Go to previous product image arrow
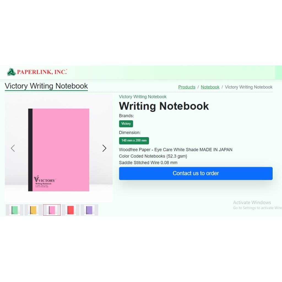The height and width of the screenshot is (282, 282). click(x=13, y=148)
